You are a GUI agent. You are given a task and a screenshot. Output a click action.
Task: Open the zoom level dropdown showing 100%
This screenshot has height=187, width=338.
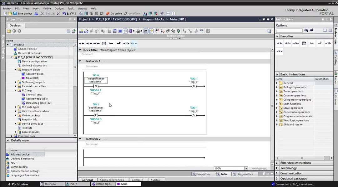point(246,169)
